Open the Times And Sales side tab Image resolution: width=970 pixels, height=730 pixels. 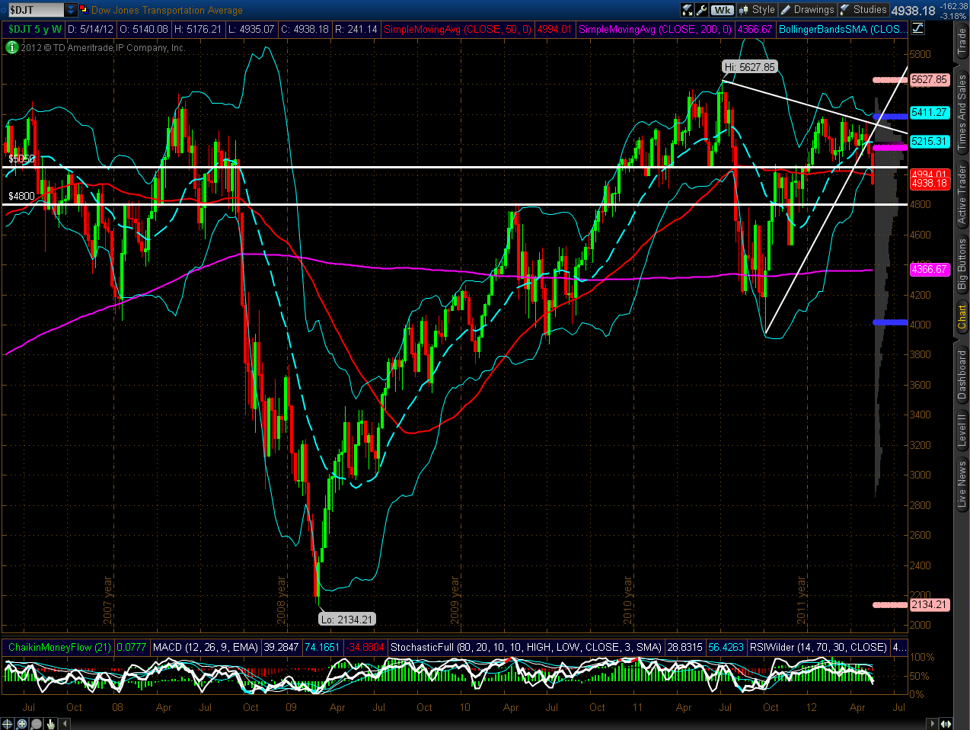(x=962, y=111)
